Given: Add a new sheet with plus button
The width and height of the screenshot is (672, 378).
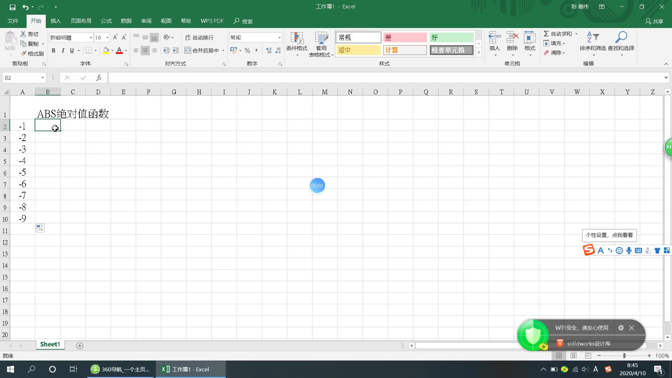Looking at the screenshot, I should coord(80,346).
